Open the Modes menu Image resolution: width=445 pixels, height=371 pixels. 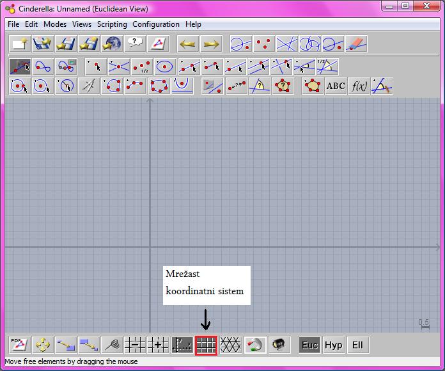click(55, 24)
